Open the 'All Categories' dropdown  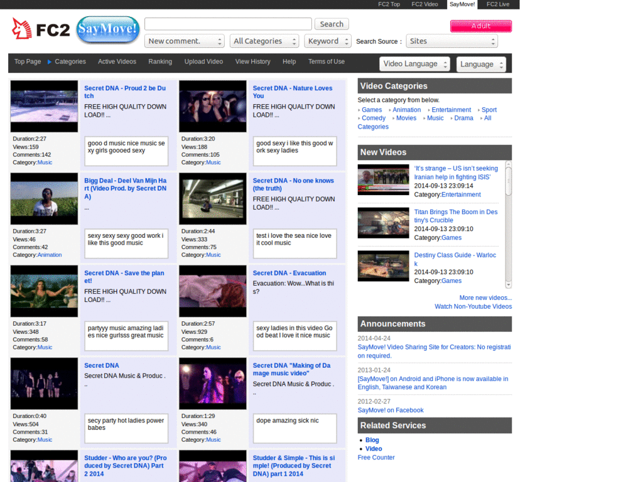click(264, 41)
